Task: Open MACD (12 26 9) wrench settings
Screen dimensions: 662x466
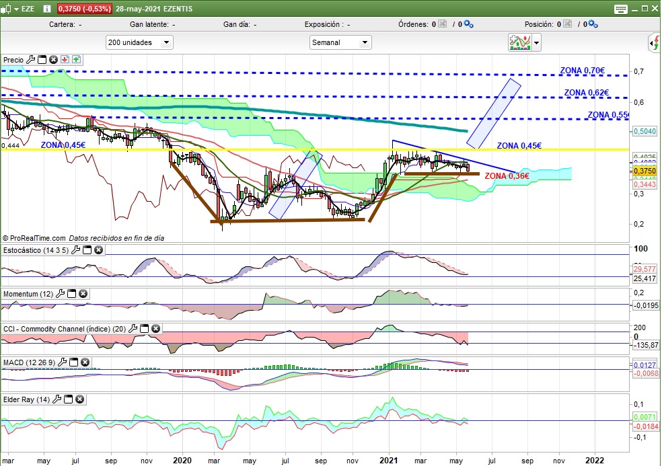Action: point(62,362)
